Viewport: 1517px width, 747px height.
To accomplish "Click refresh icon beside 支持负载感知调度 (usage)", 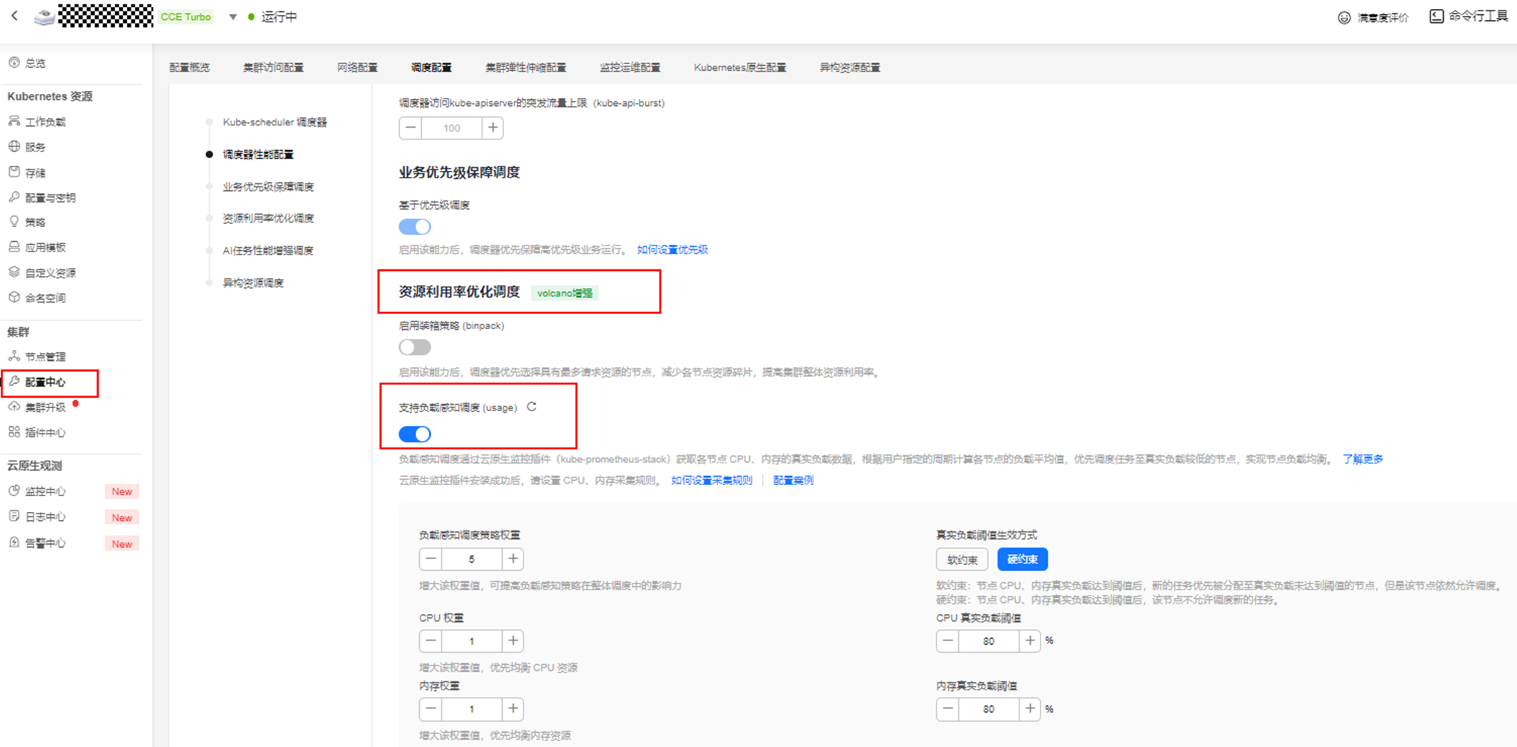I will [x=532, y=407].
